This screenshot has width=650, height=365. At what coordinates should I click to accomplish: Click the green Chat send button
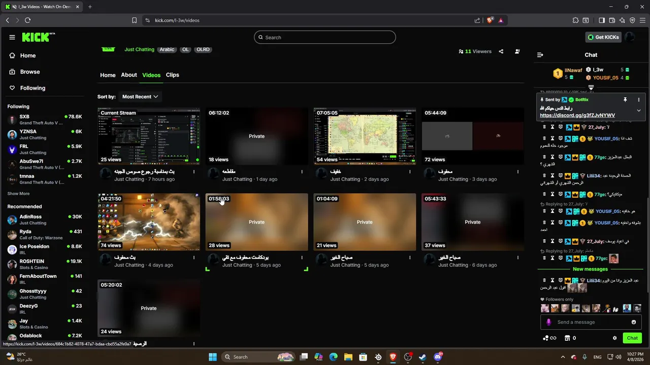click(632, 338)
